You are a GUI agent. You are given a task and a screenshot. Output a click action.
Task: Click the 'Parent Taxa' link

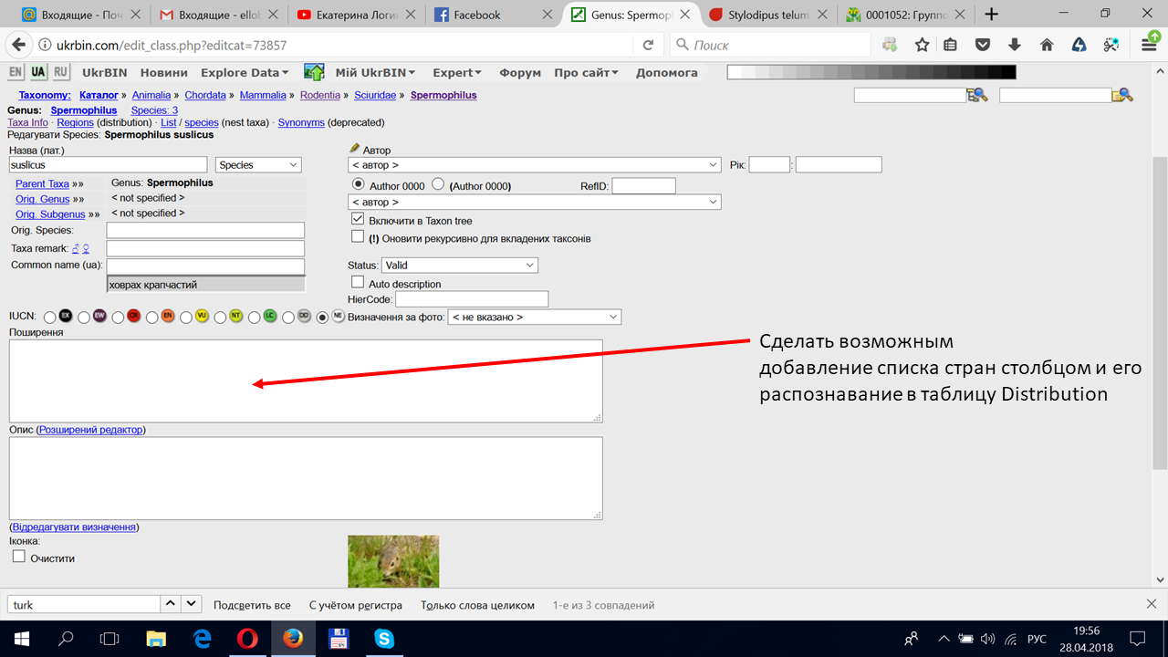click(42, 183)
